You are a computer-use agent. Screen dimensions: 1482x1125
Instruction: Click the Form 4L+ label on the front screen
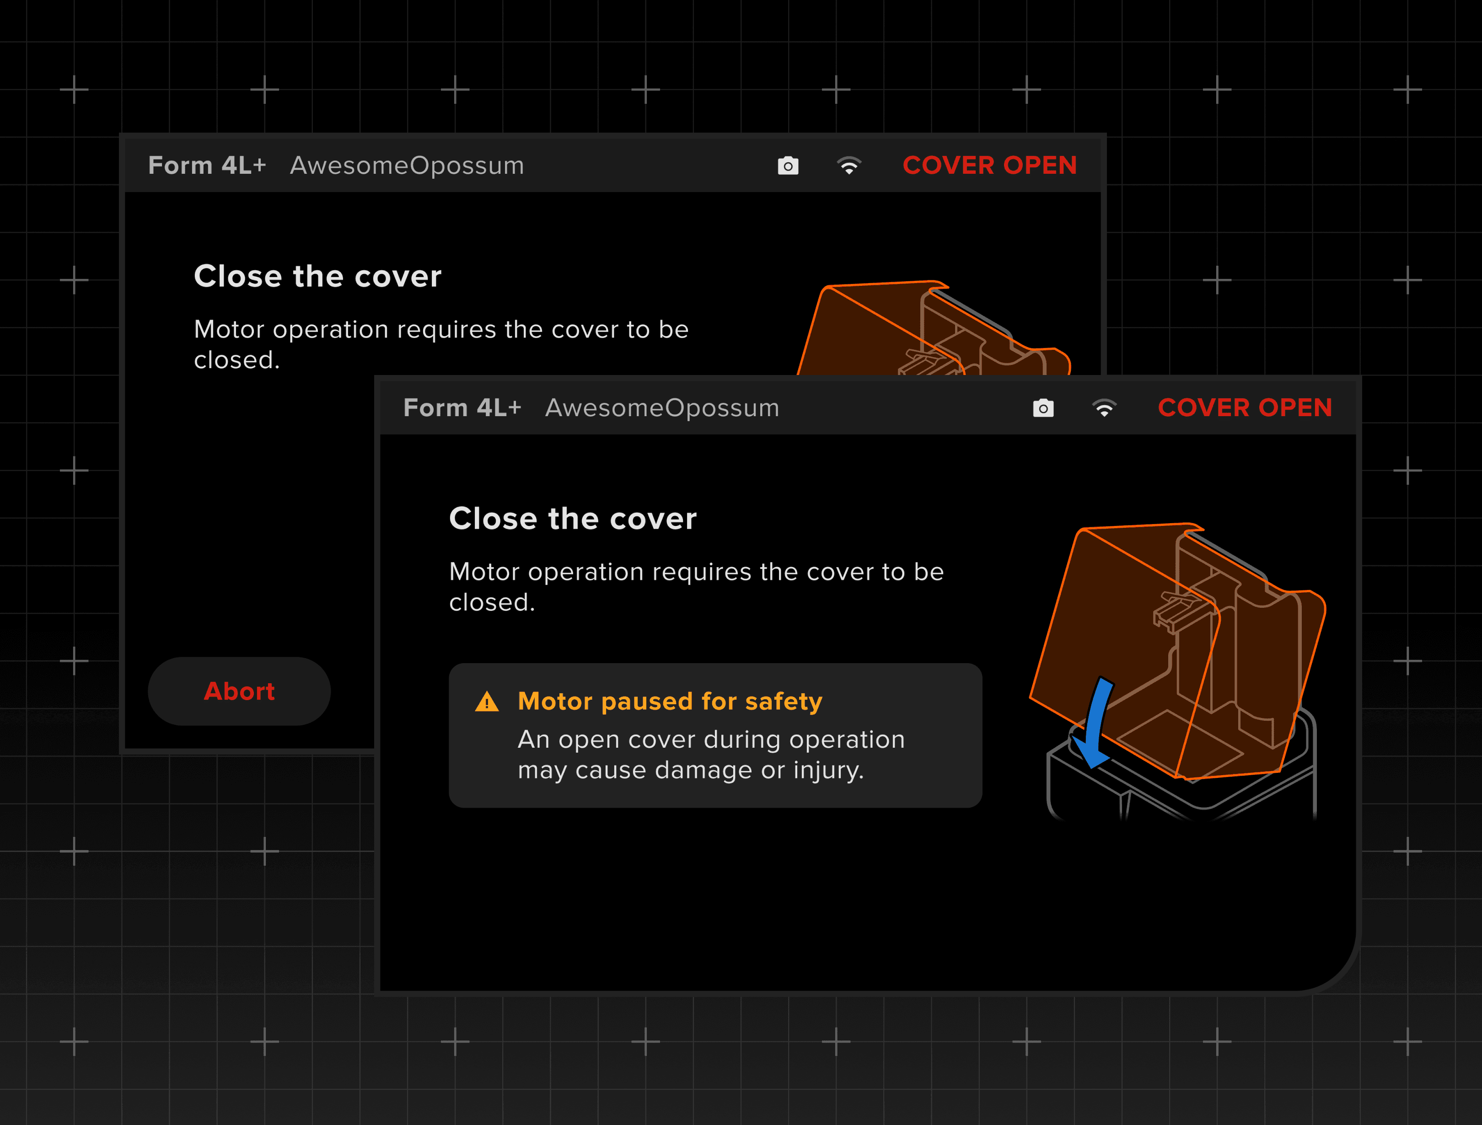click(462, 408)
